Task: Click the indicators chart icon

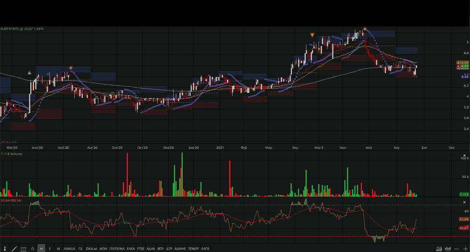Action: pyautogui.click(x=439, y=249)
